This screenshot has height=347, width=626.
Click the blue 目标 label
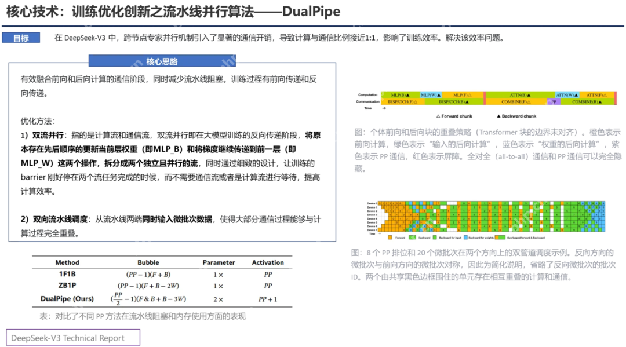21,37
